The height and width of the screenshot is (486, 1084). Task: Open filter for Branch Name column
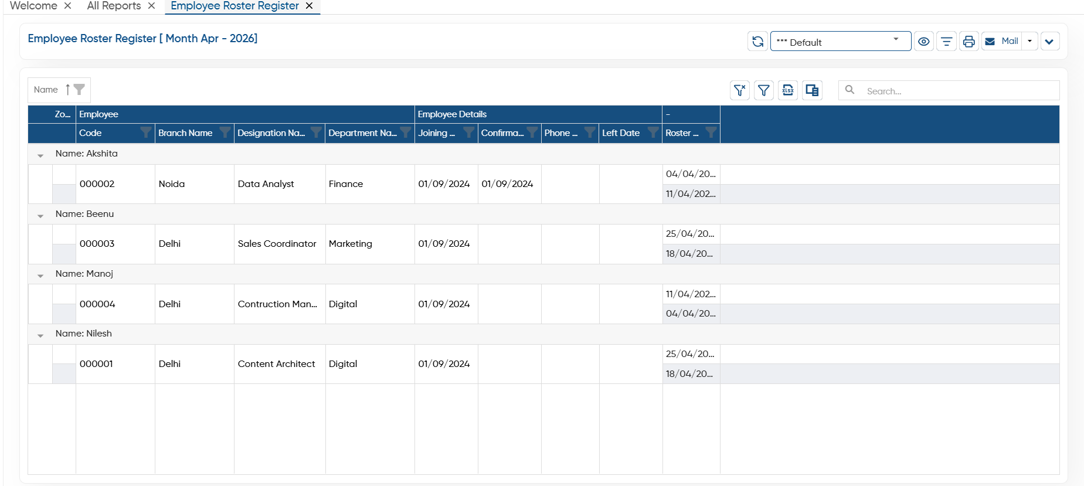tap(225, 133)
